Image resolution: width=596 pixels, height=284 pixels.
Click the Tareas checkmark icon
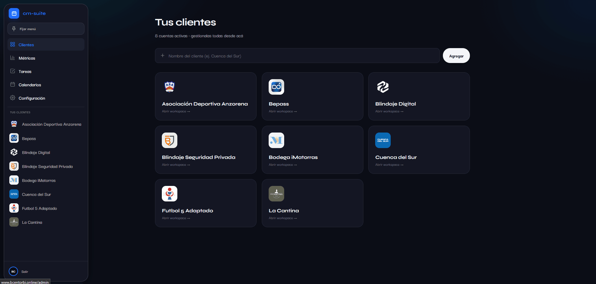(x=12, y=71)
